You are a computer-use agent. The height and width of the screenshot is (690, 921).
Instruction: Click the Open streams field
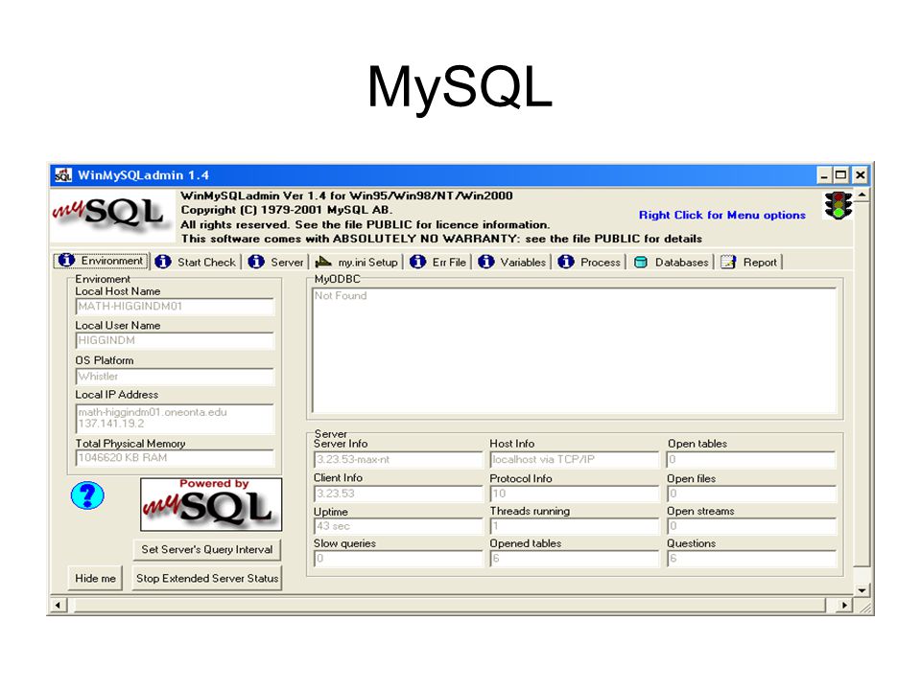point(751,526)
